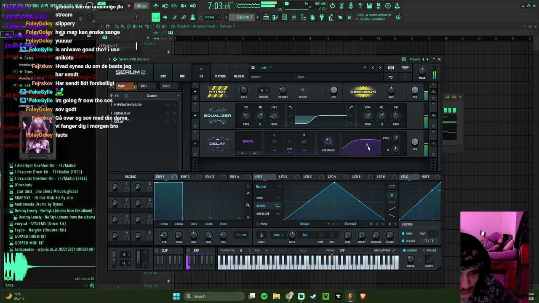Image resolution: width=539 pixels, height=303 pixels.
Task: Toggle the LFO TRIP triplet button
Action: click(320, 235)
